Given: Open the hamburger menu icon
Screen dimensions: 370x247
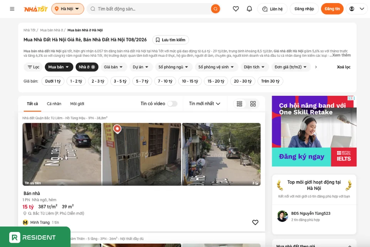Looking at the screenshot, I should pyautogui.click(x=12, y=9).
